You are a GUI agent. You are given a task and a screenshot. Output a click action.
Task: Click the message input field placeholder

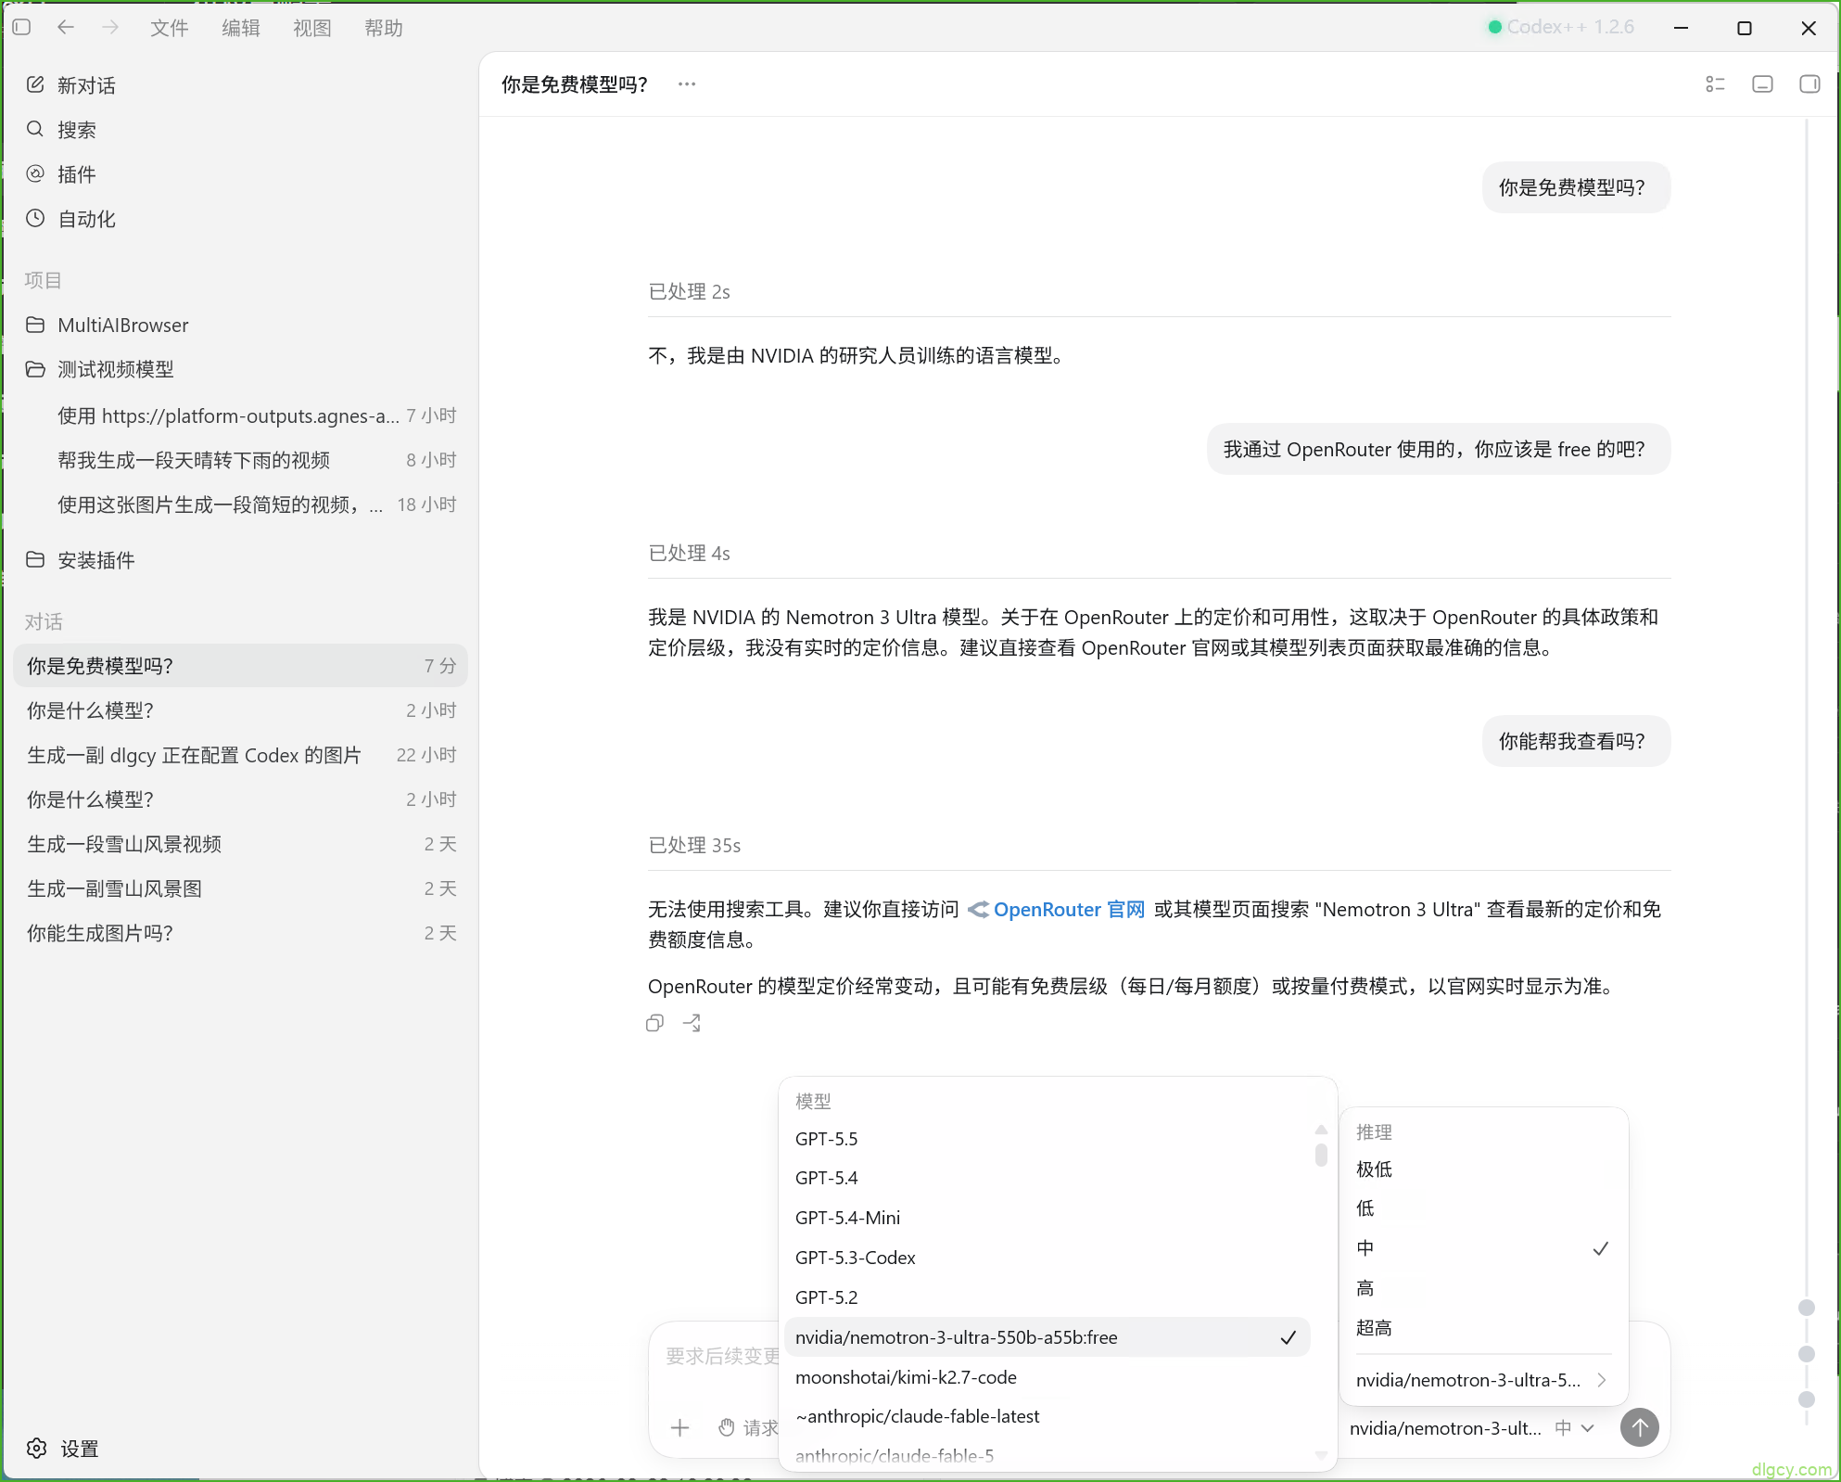(722, 1356)
